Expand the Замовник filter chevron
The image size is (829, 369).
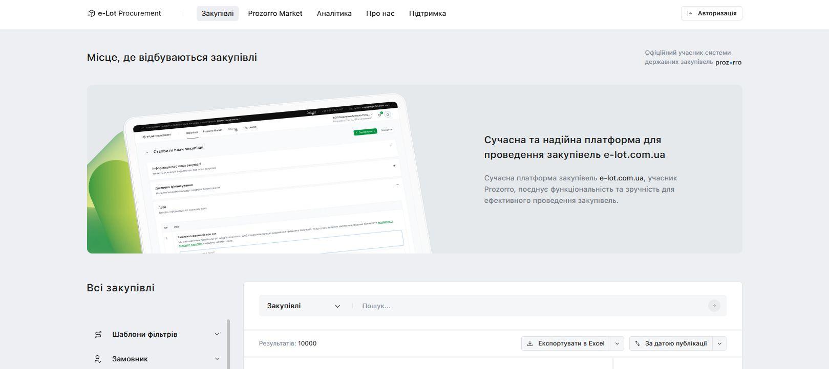[217, 359]
